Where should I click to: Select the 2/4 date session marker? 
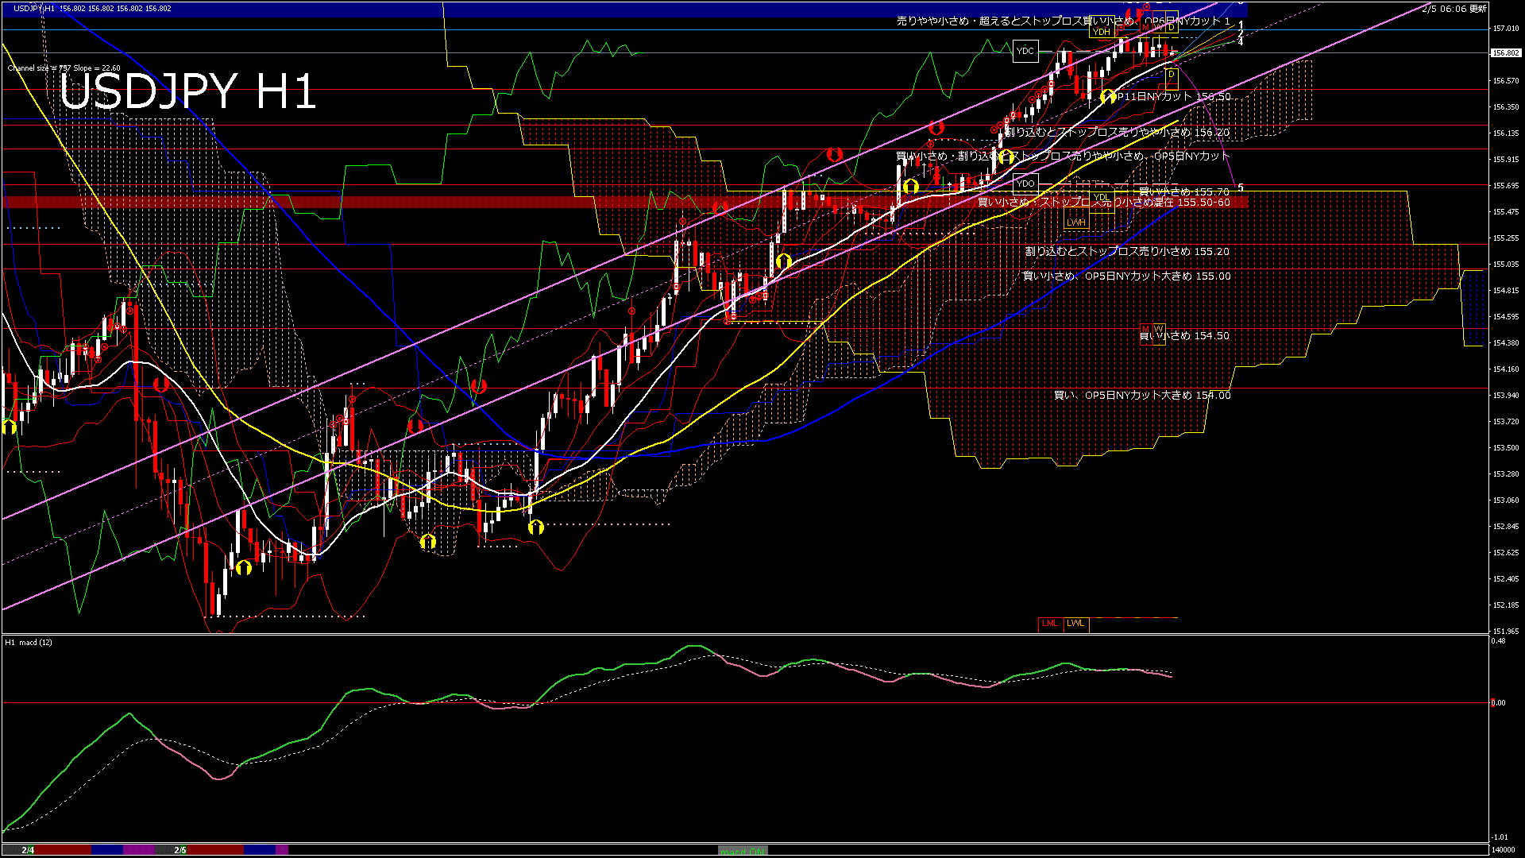(28, 850)
